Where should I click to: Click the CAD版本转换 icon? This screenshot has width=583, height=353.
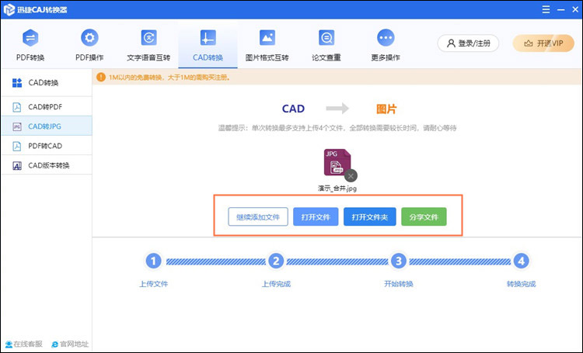[17, 165]
